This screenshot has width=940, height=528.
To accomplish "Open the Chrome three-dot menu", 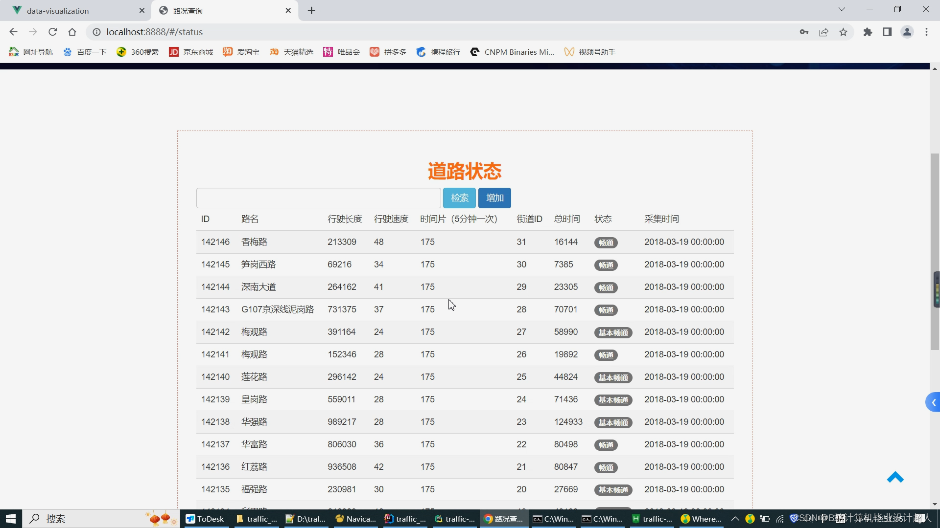I will (x=926, y=32).
